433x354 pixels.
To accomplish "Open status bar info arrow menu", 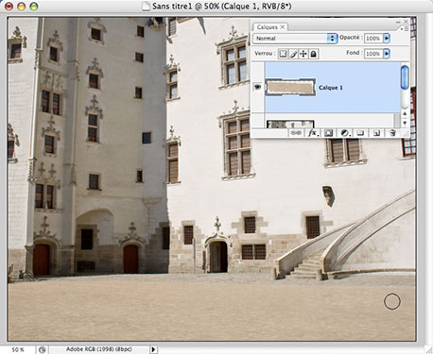I will coord(153,349).
